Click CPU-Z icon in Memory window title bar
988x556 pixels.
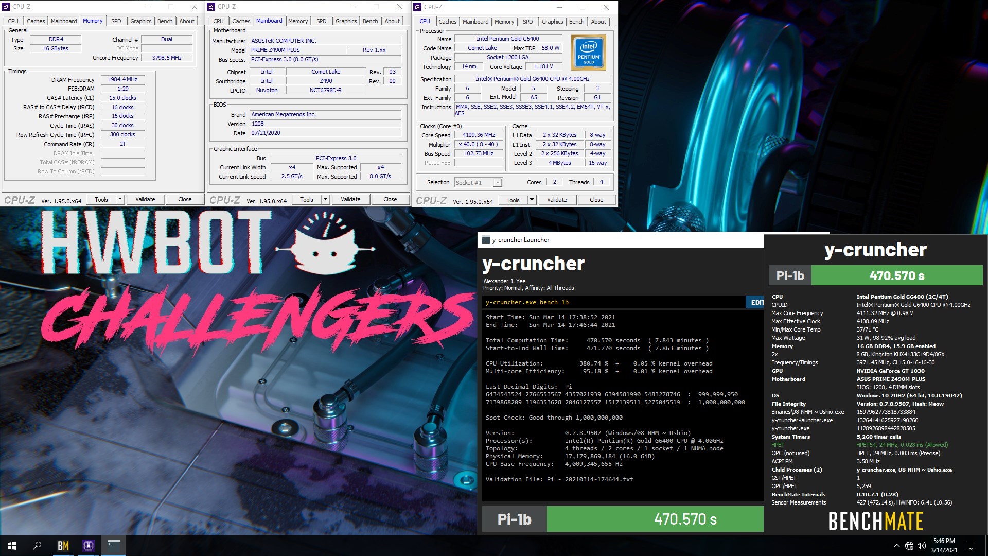tap(6, 7)
